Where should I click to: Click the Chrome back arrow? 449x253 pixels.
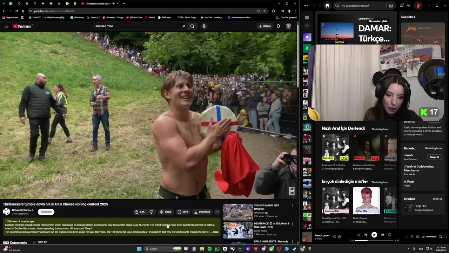click(4, 11)
